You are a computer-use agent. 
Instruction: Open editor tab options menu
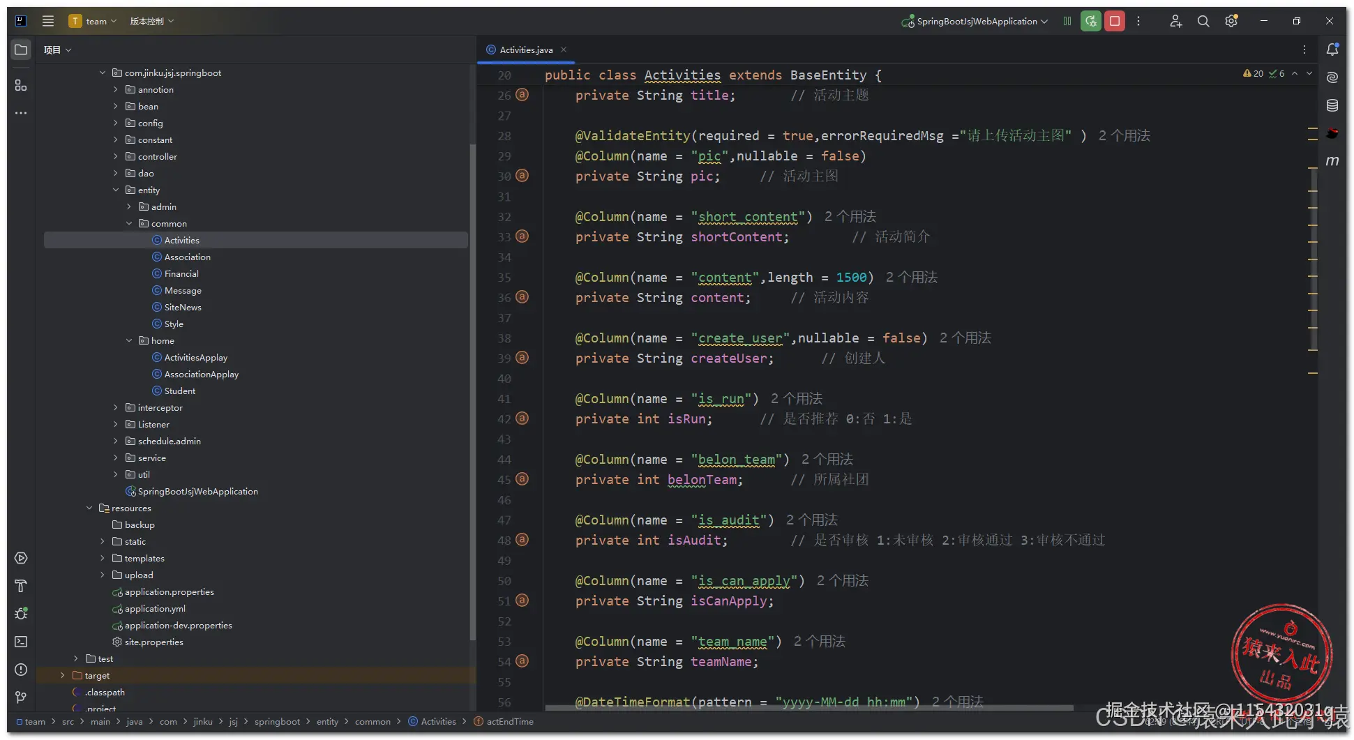[x=1304, y=50]
